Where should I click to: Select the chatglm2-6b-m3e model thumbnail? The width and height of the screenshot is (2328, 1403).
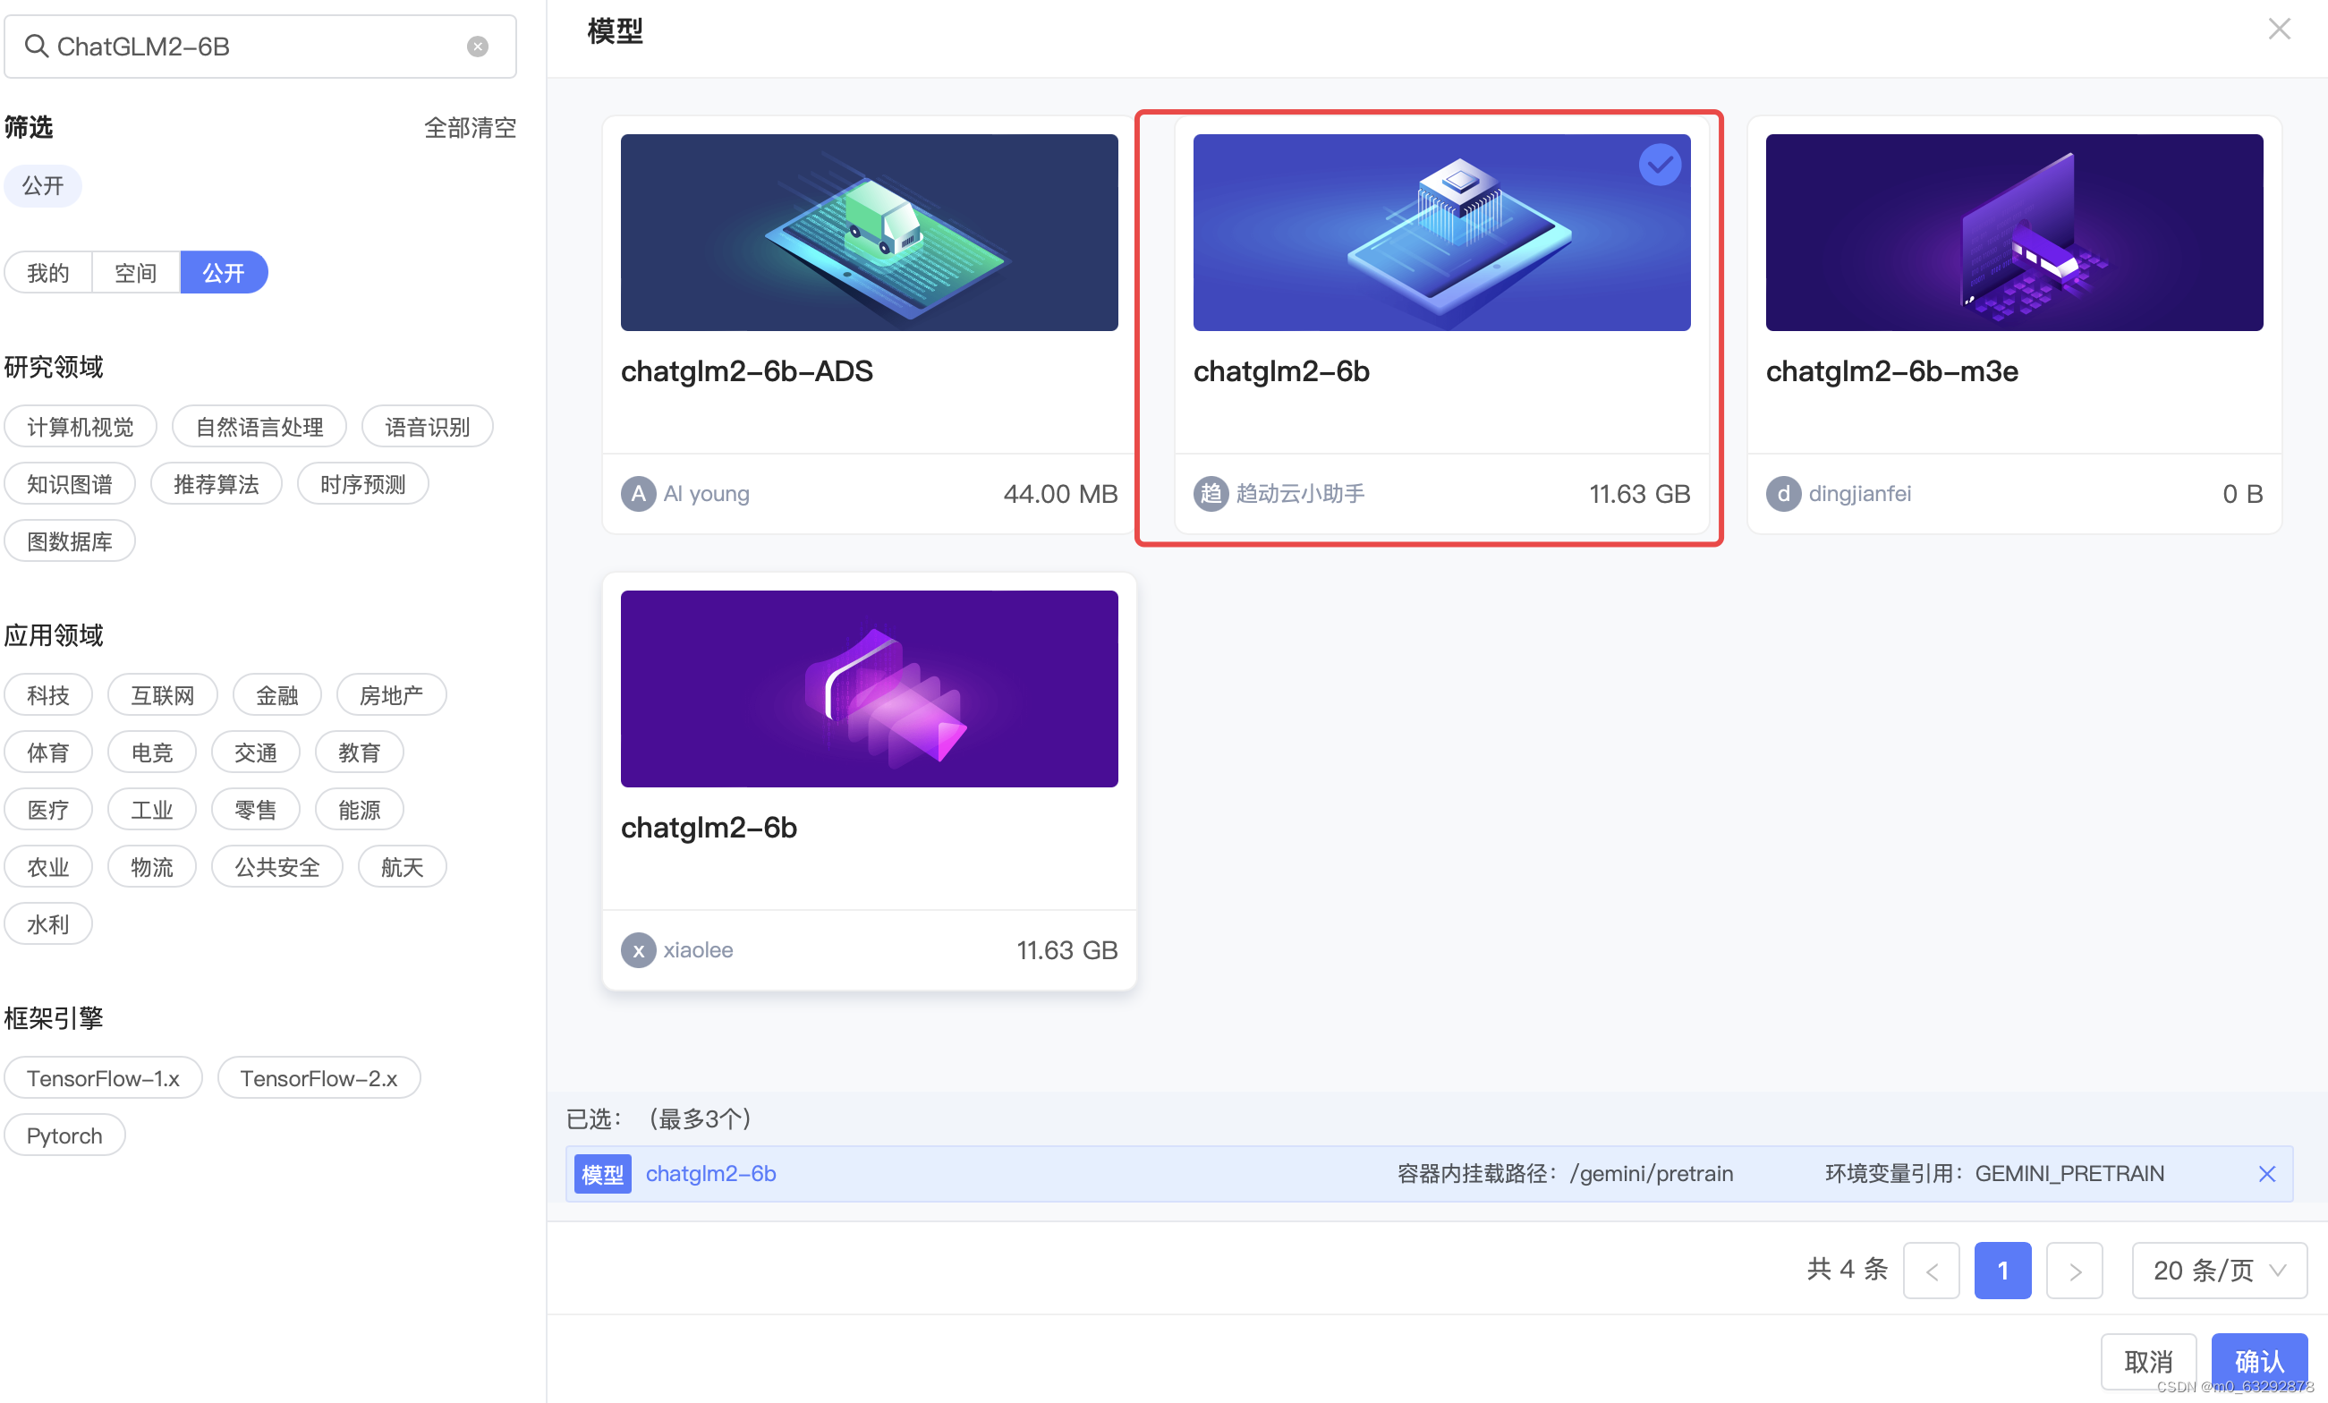pos(2013,233)
